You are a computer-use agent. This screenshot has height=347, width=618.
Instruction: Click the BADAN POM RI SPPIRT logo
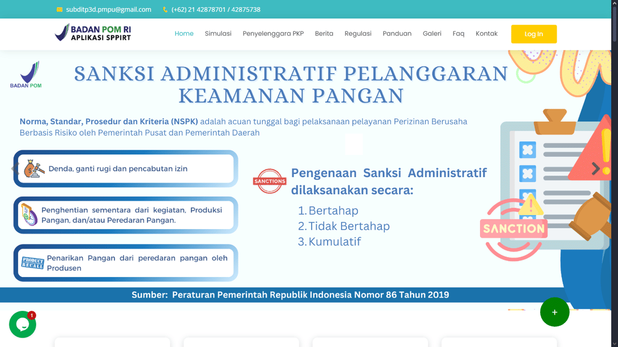[x=93, y=33]
